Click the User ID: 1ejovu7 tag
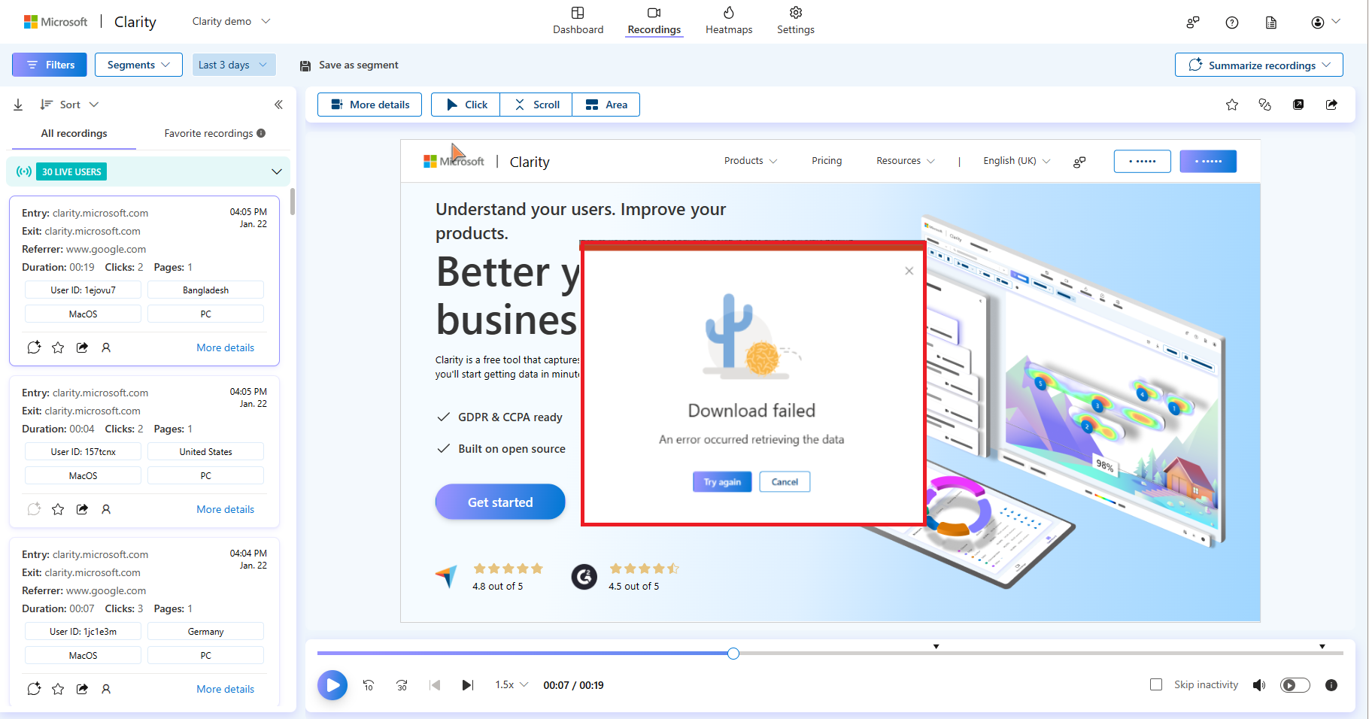Image resolution: width=1369 pixels, height=719 pixels. pos(83,290)
